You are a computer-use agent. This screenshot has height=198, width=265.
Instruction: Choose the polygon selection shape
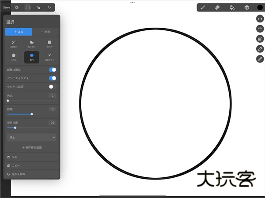13,57
